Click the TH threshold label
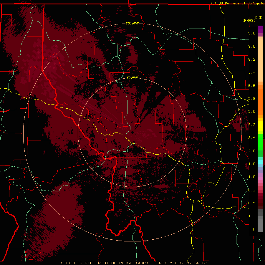The image size is (265, 265). (253, 229)
